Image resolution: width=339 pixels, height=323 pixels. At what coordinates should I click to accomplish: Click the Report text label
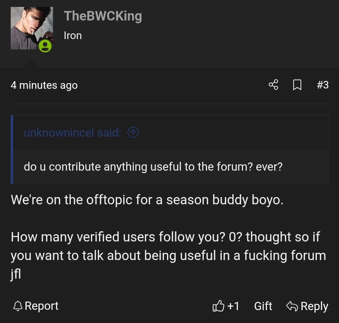click(x=42, y=306)
